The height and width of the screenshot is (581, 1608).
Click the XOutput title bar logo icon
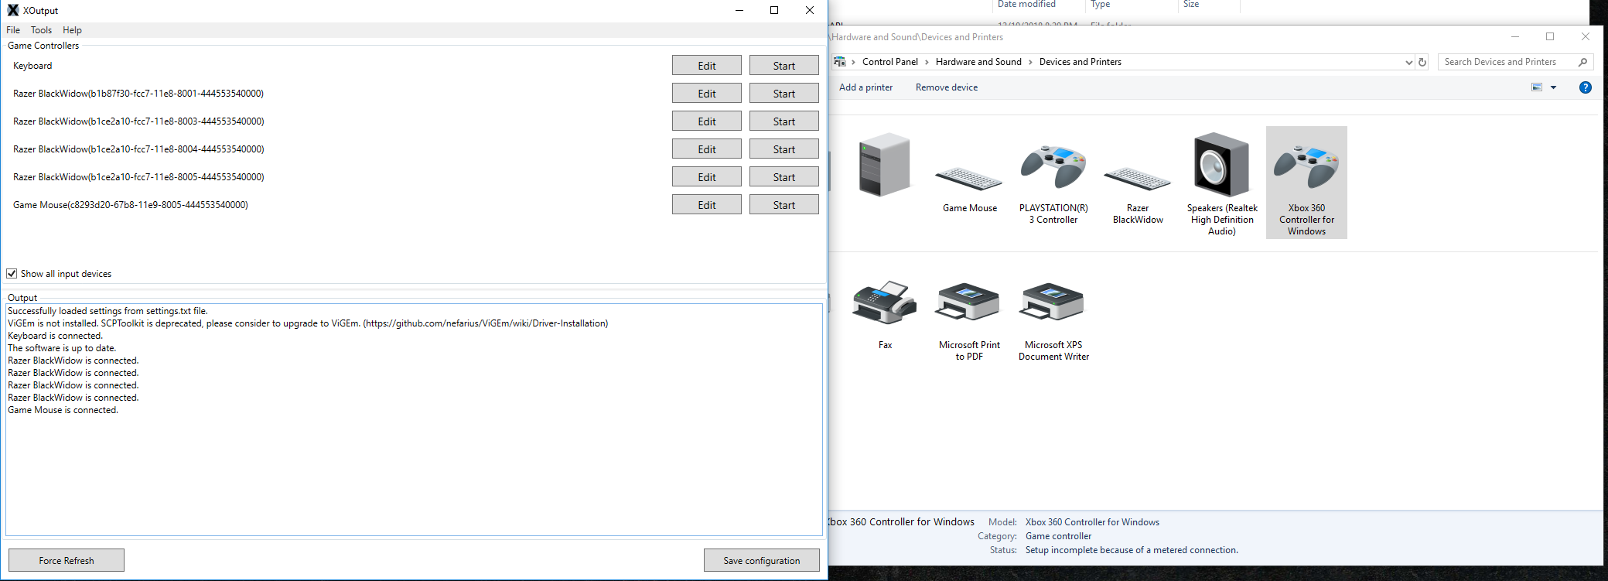(x=12, y=10)
